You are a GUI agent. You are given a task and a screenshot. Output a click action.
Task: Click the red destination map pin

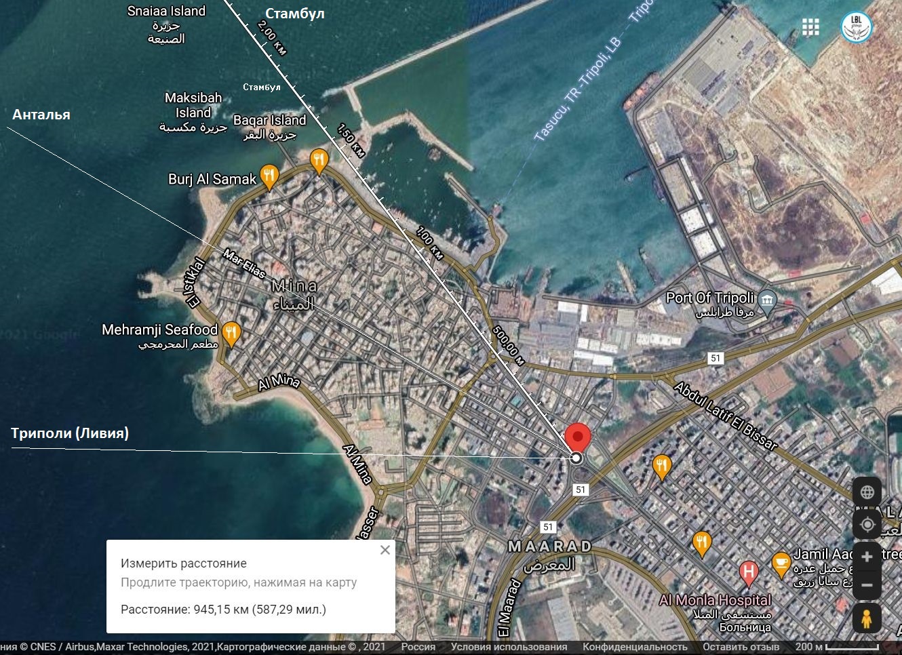coord(578,437)
